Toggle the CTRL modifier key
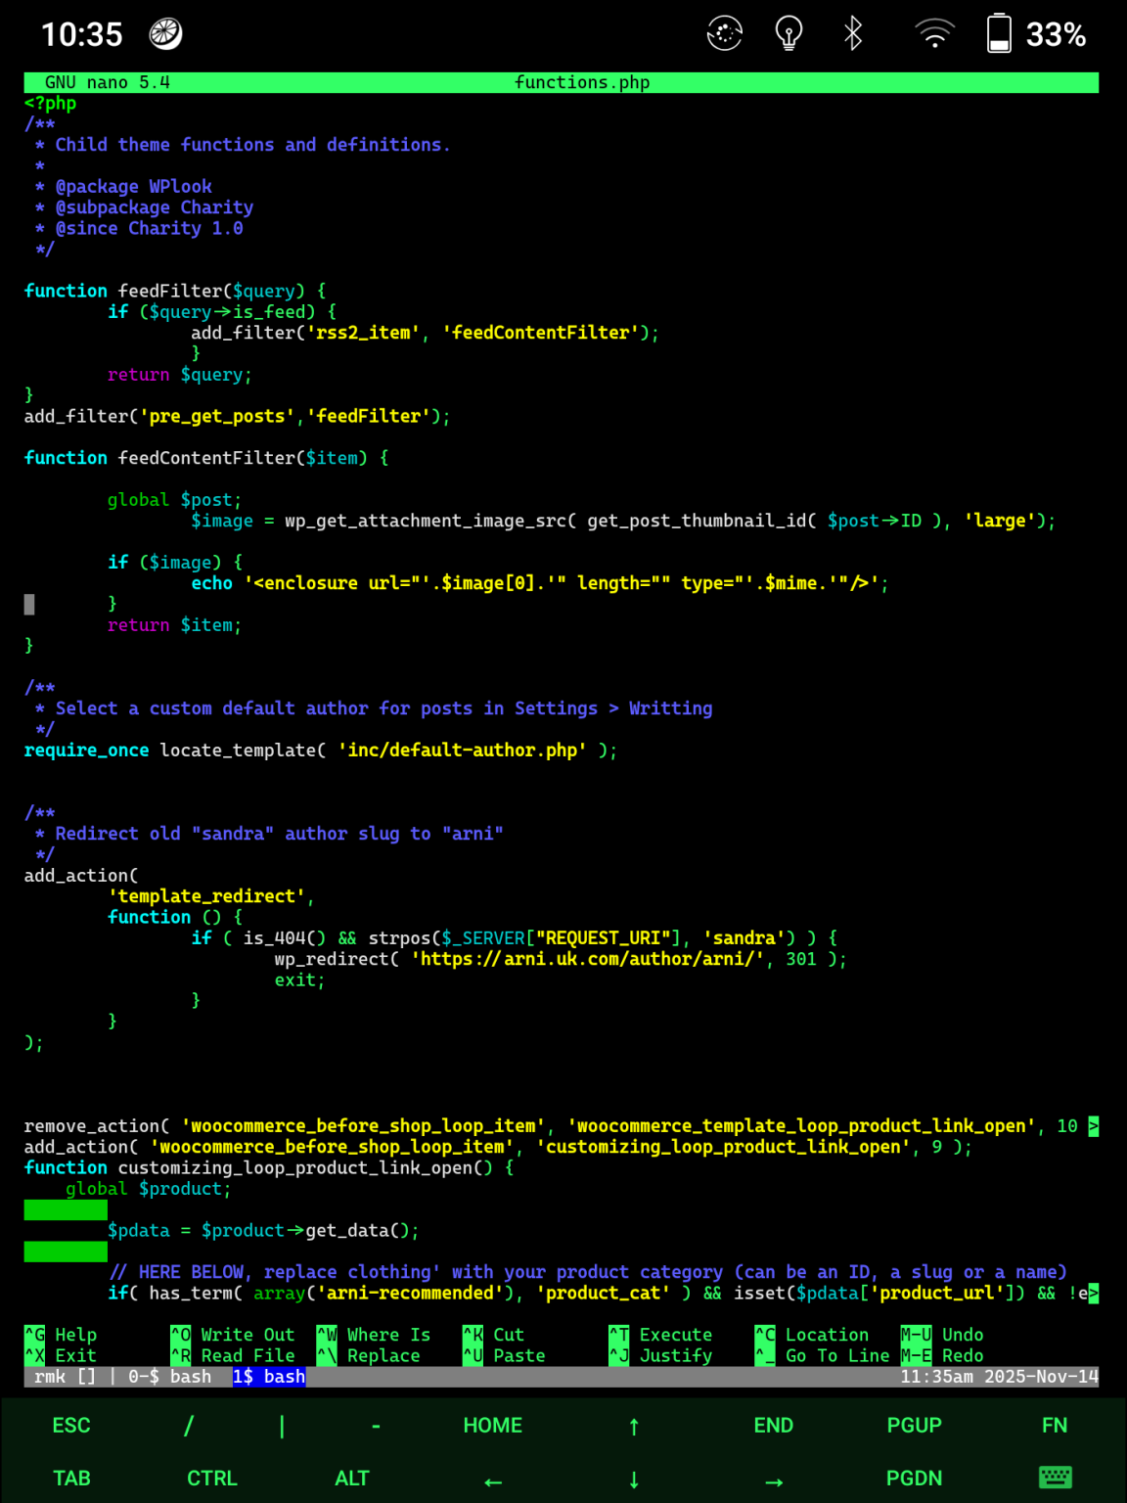 click(212, 1478)
